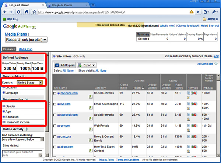Click green image format icon in facebook.com row

tap(192, 115)
